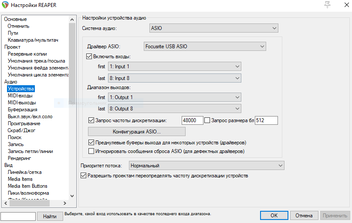The image size is (352, 223).
Task: Open last output dropdown showing Output 8
Action: [174, 108]
